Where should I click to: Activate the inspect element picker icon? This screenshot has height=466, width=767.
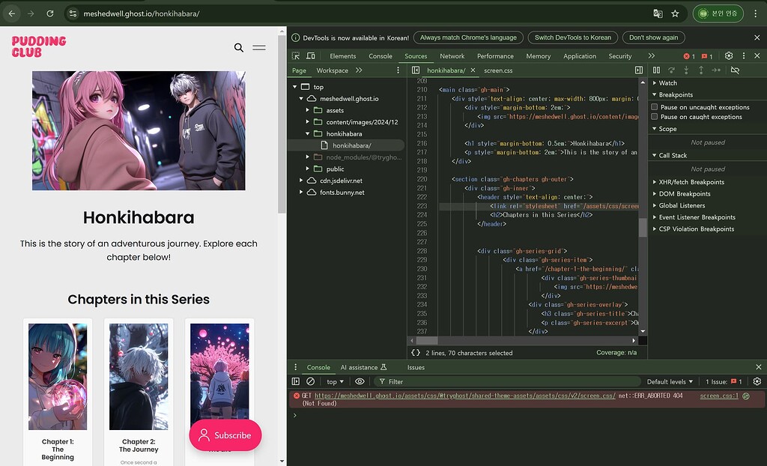pyautogui.click(x=296, y=56)
